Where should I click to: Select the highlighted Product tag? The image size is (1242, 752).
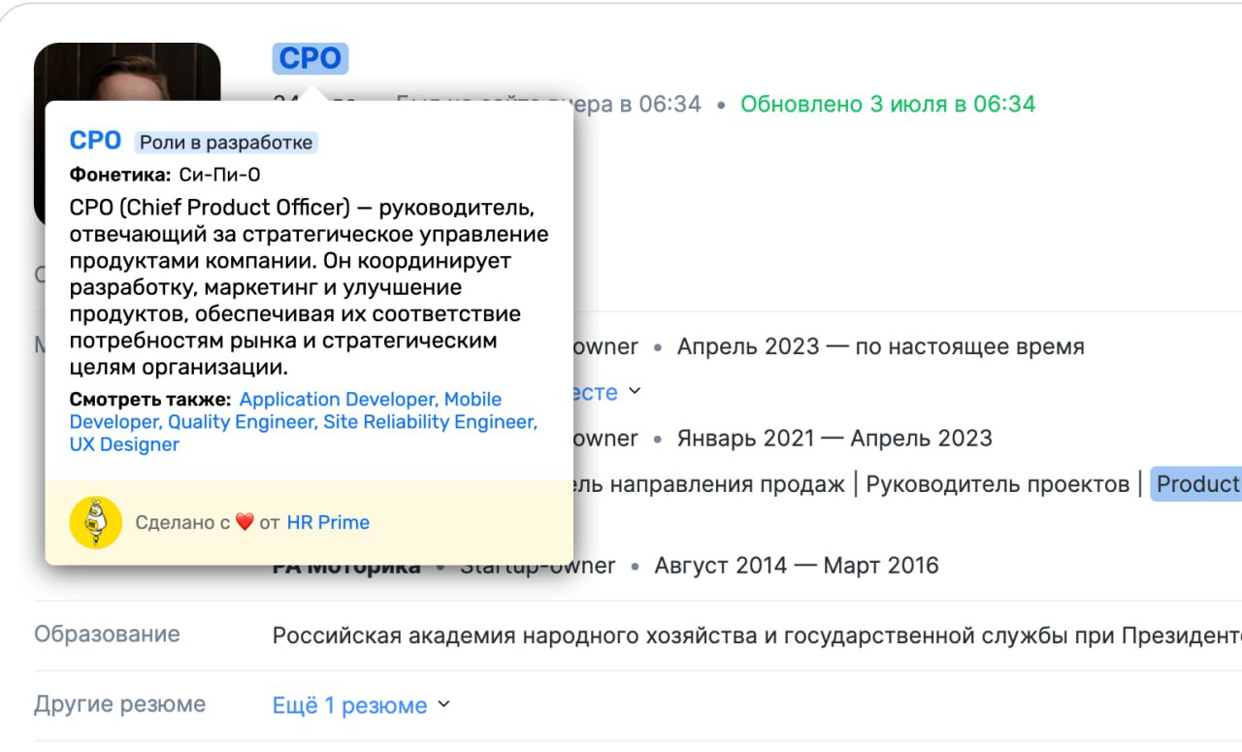[x=1195, y=483]
